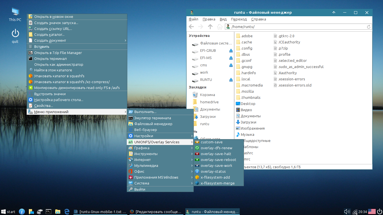Open the Переход menu
The width and height of the screenshot is (383, 215).
239,19
